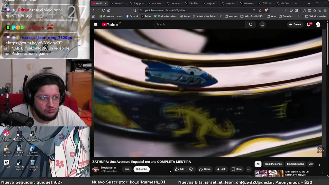Open Hogwarts Legacy desktop shortcut

19,165
